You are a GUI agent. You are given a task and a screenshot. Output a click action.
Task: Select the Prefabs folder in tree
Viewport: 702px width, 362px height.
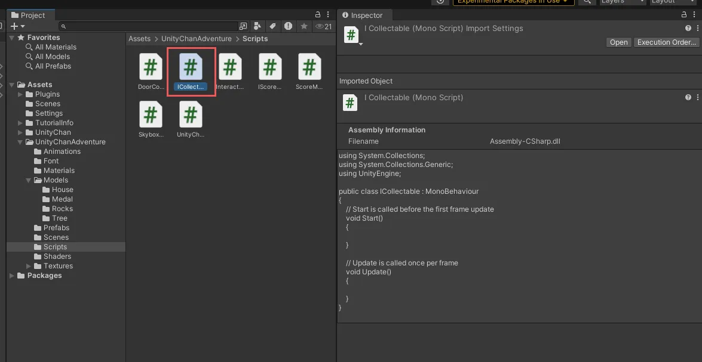56,228
